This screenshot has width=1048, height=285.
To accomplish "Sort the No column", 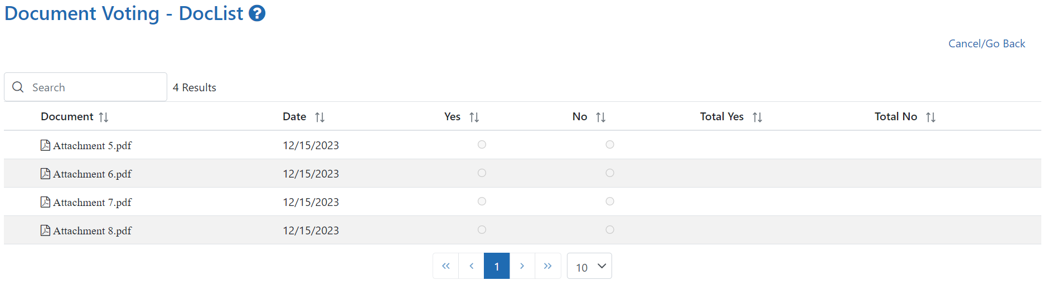I will pos(600,117).
